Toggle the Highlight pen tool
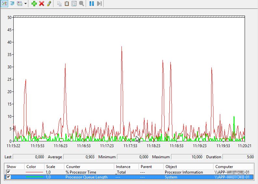Image resolution: width=258 pixels, height=184 pixels. (49, 4)
